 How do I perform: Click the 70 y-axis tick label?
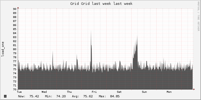(14, 89)
